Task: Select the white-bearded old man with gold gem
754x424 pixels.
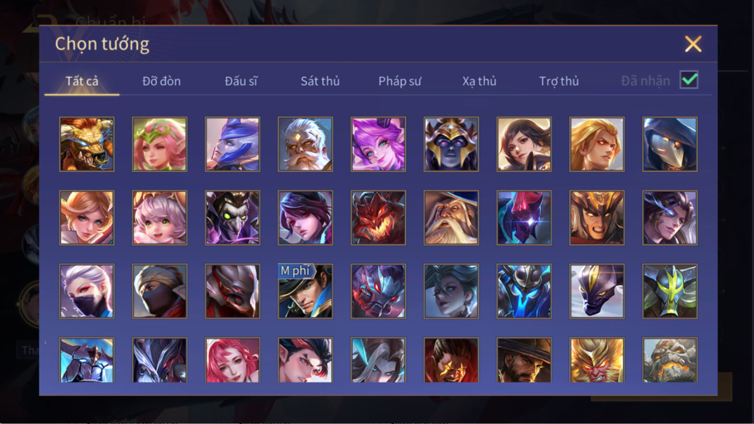Action: click(x=305, y=144)
